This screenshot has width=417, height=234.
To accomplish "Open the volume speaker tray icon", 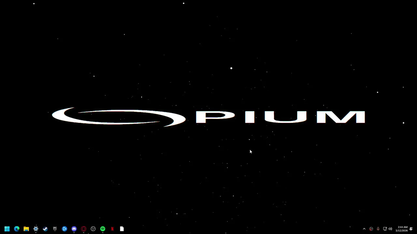I will (390, 229).
